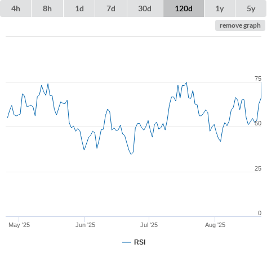This screenshot has width=267, height=257.
Task: Click the RSI peak in mid-July
Action: tap(186, 82)
